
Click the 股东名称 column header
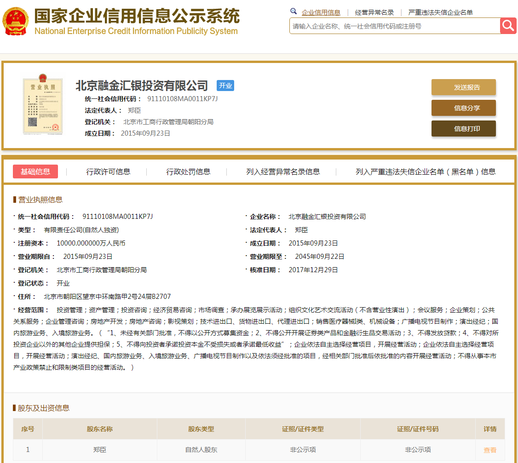pos(100,429)
